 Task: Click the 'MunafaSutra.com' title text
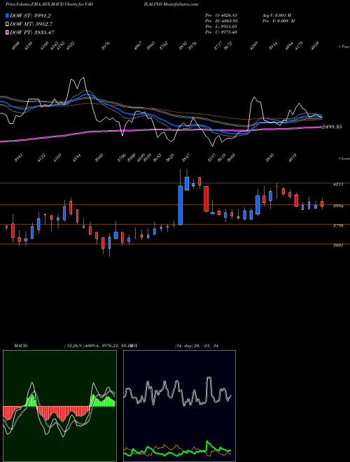tap(180, 4)
